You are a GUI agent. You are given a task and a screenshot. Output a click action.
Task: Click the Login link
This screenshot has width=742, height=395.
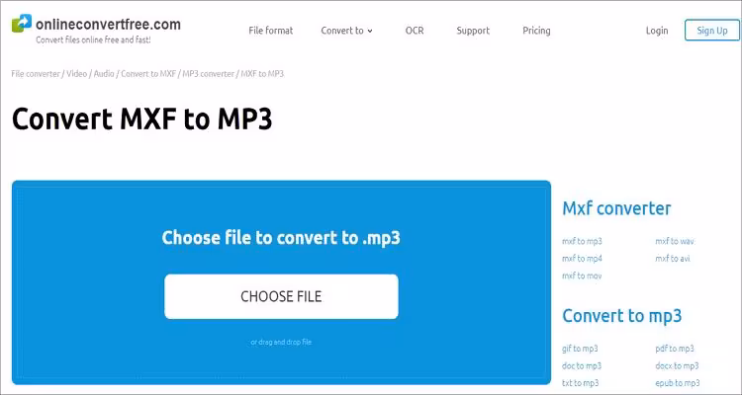pyautogui.click(x=657, y=31)
